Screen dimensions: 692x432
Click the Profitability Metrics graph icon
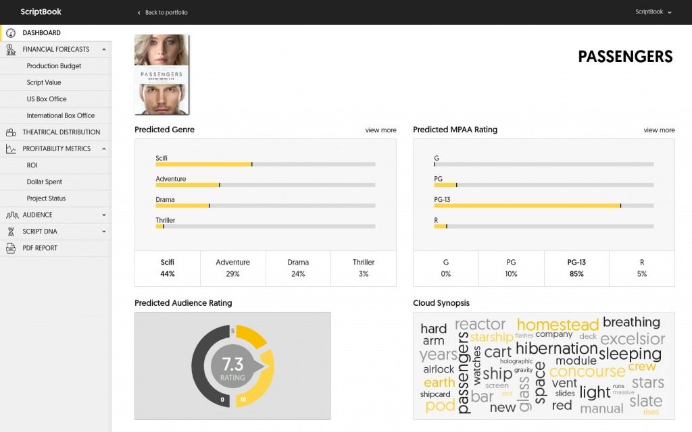[11, 149]
